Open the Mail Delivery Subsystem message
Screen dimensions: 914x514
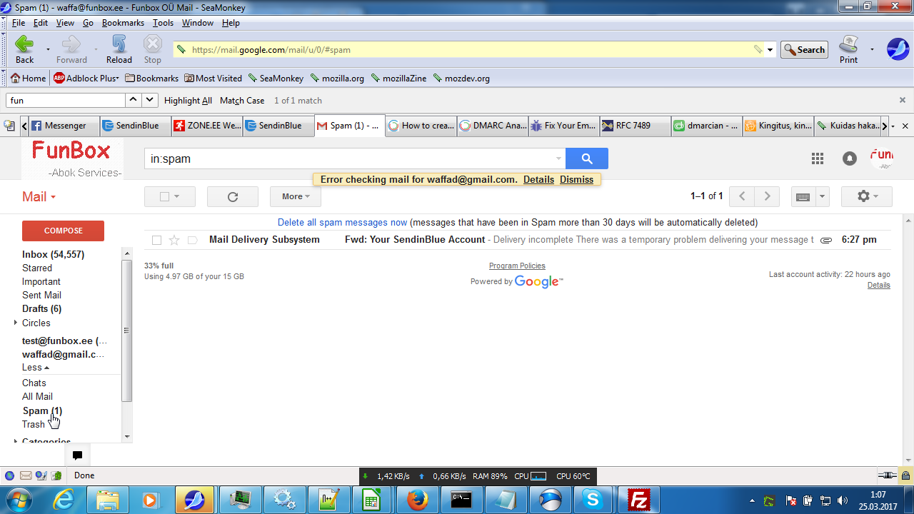[518, 240]
